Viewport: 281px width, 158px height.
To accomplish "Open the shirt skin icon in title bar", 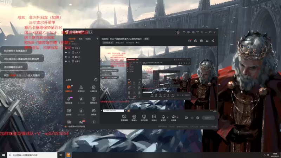I will (197, 32).
